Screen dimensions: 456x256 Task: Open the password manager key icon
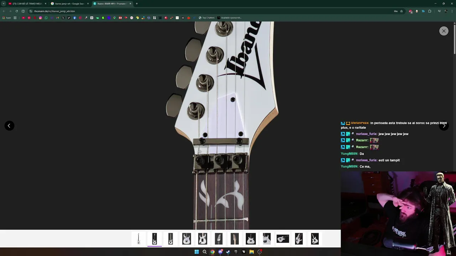pos(396,11)
